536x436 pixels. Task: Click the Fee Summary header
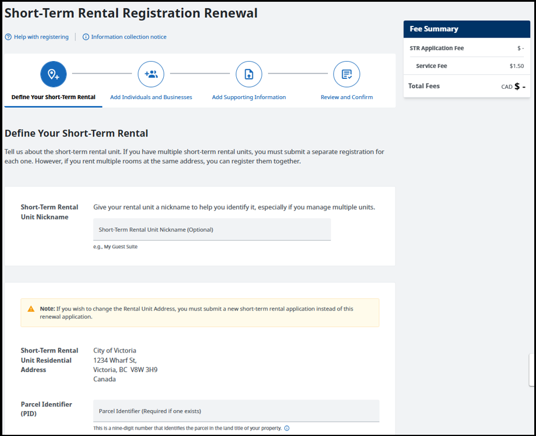(467, 29)
